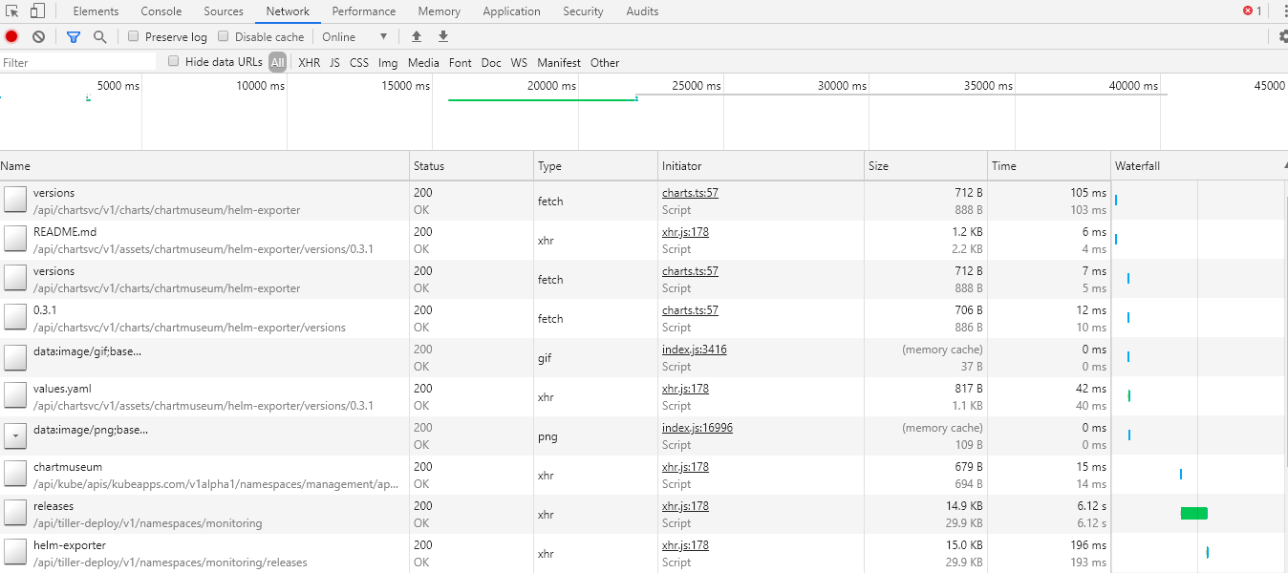Click inside the Filter text field

click(x=76, y=61)
